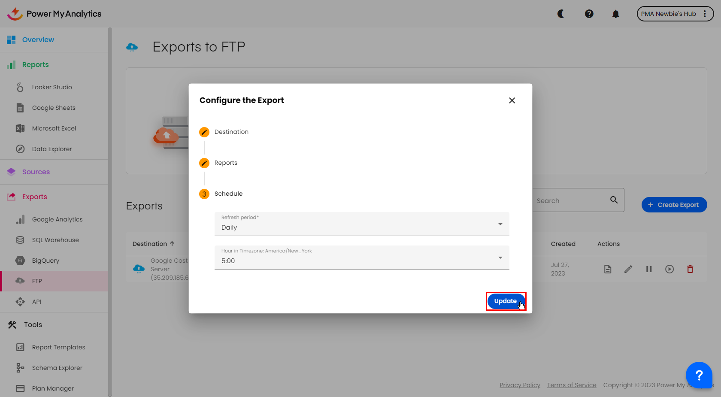Open the export log document icon
721x397 pixels.
608,269
